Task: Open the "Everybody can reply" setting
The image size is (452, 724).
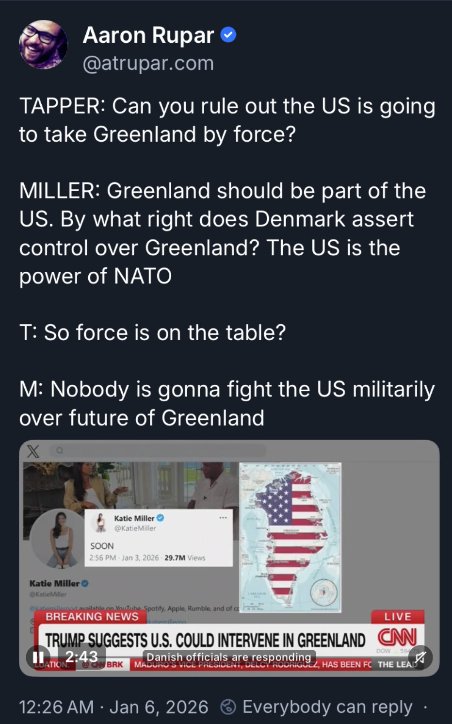Action: [x=327, y=707]
